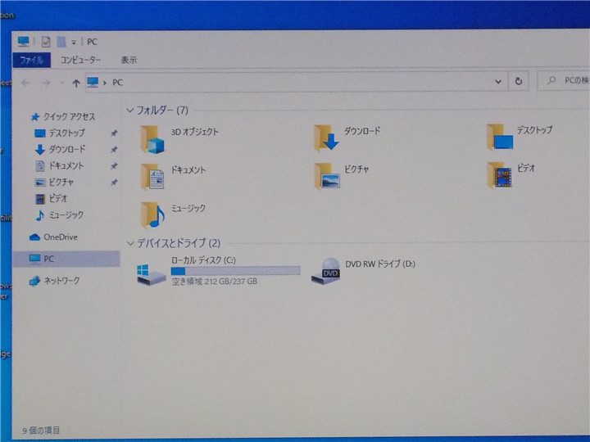Click the pin icon beside ピクチャ
Viewport: 590px width, 442px height.
click(114, 183)
